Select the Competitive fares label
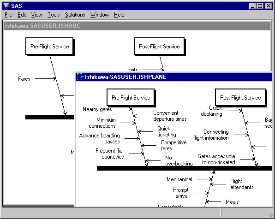275x219 pixels. tap(174, 145)
